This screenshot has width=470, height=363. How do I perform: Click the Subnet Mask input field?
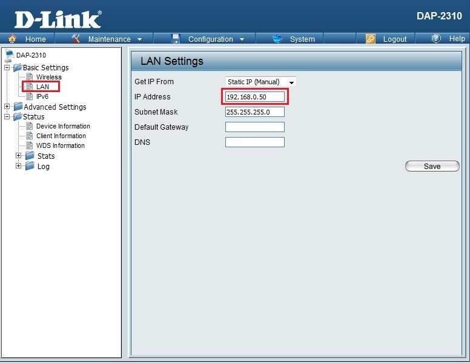click(x=254, y=112)
